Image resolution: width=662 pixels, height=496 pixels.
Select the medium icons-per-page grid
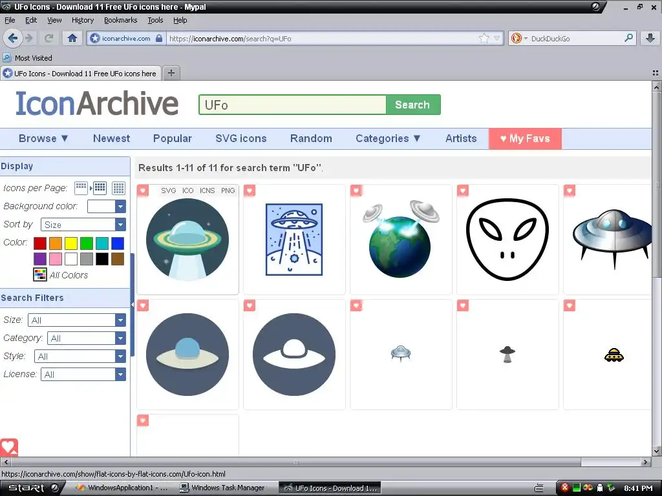(x=100, y=188)
